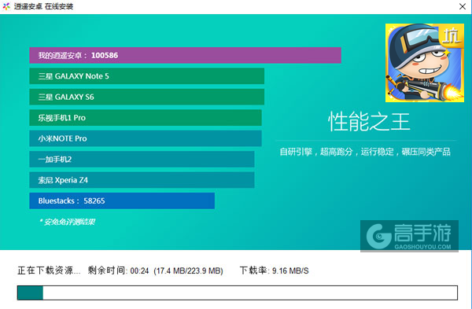Viewport: 472px width, 309px height.
Task: Click the 自研引擎 description line
Action: (x=365, y=152)
